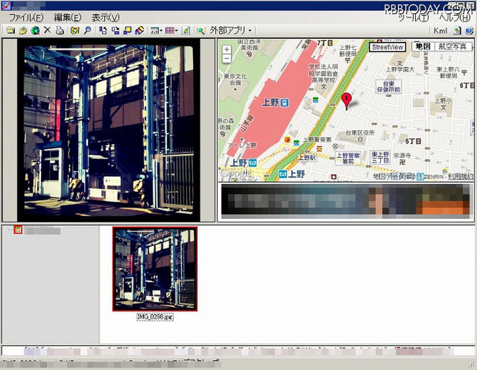The width and height of the screenshot is (477, 370).
Task: Click the yellow map-edit icon
Action: [75, 30]
